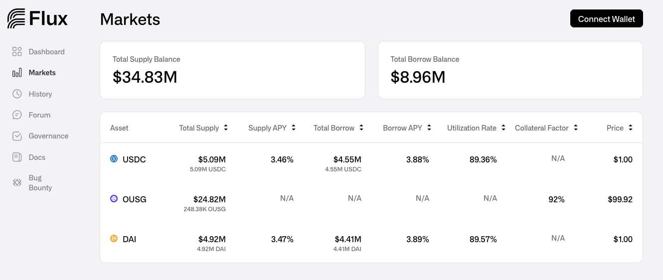Click OUSG collateral factor 92%
This screenshot has height=280, width=663.
[x=556, y=199]
